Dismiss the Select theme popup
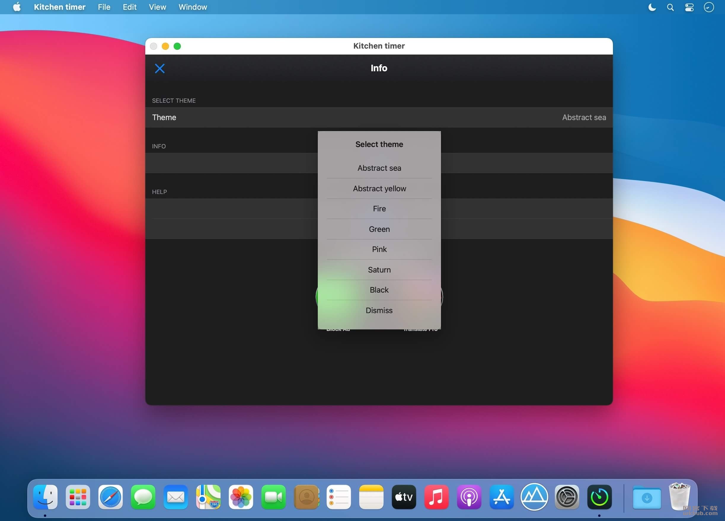 pyautogui.click(x=379, y=310)
